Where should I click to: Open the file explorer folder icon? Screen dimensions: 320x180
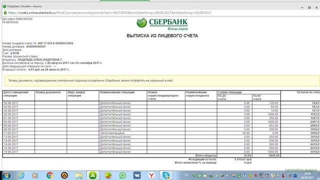coord(79,175)
